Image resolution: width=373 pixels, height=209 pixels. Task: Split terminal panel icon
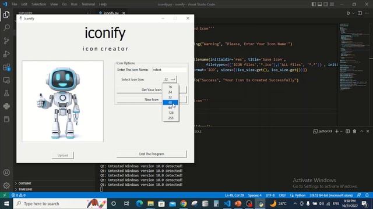(x=347, y=131)
